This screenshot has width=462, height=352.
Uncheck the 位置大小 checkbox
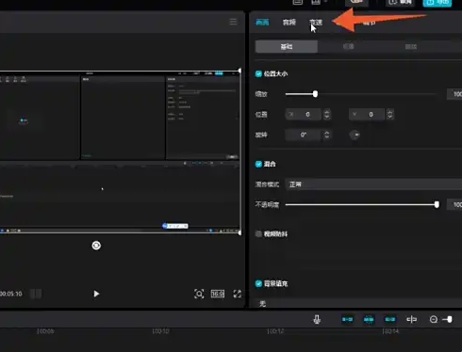pyautogui.click(x=258, y=73)
